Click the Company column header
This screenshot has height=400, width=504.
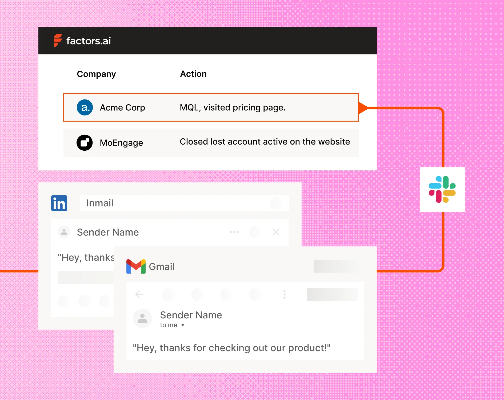(97, 74)
